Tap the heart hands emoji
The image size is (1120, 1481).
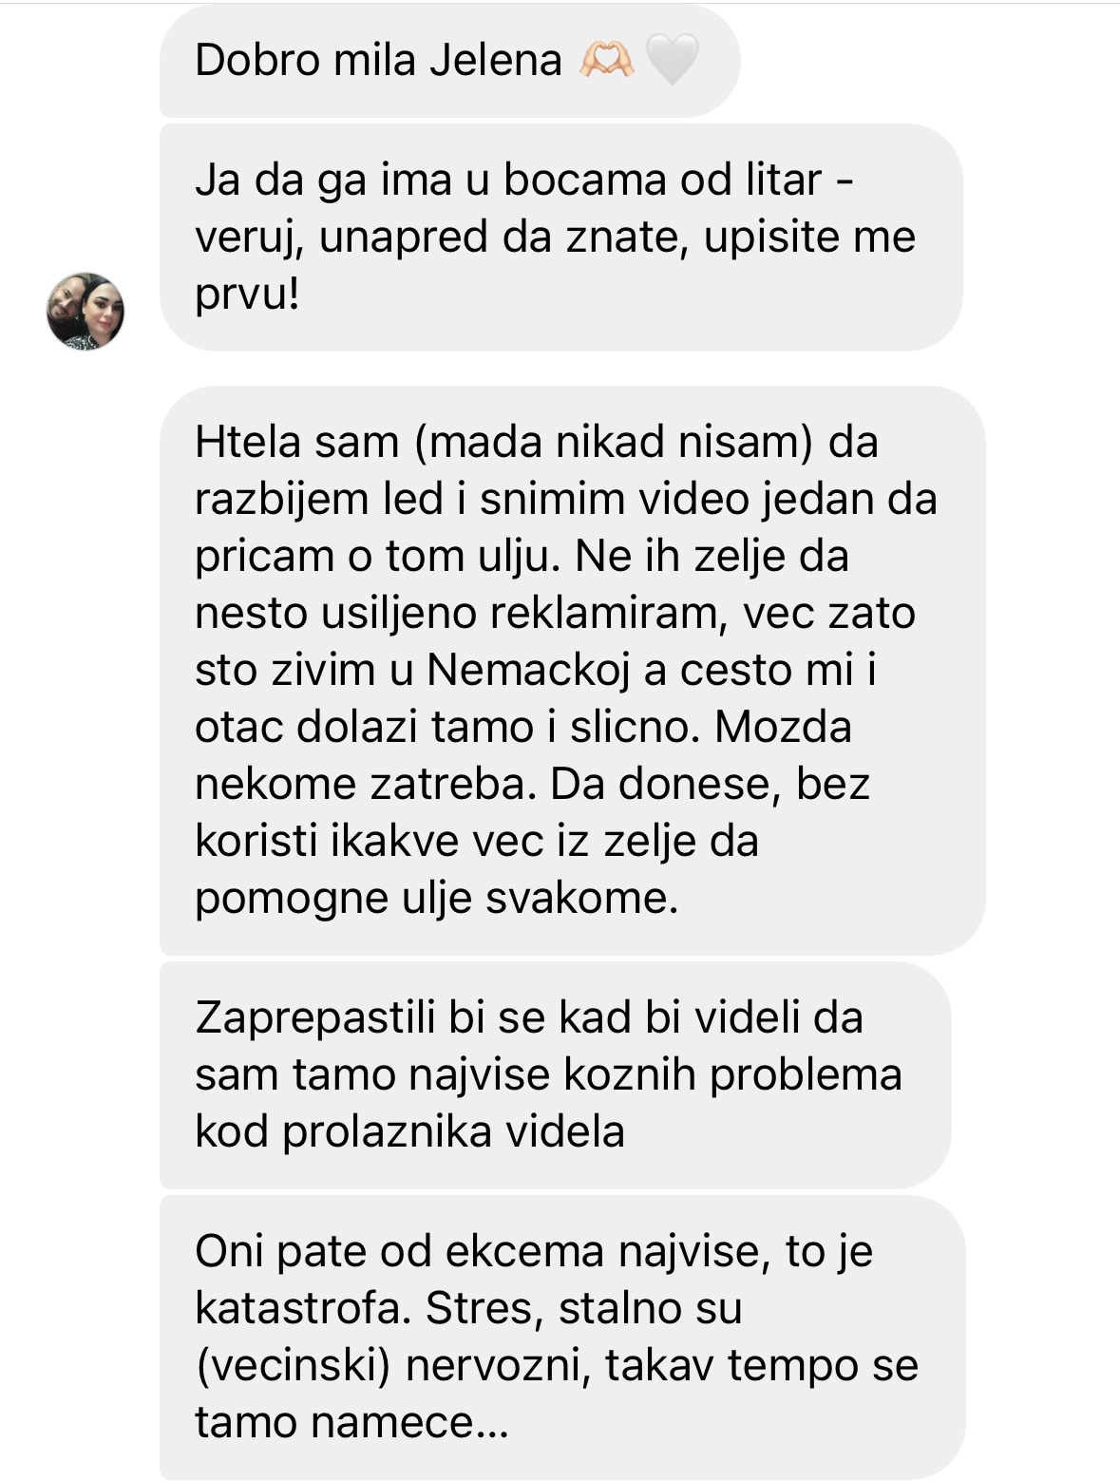[x=607, y=59]
